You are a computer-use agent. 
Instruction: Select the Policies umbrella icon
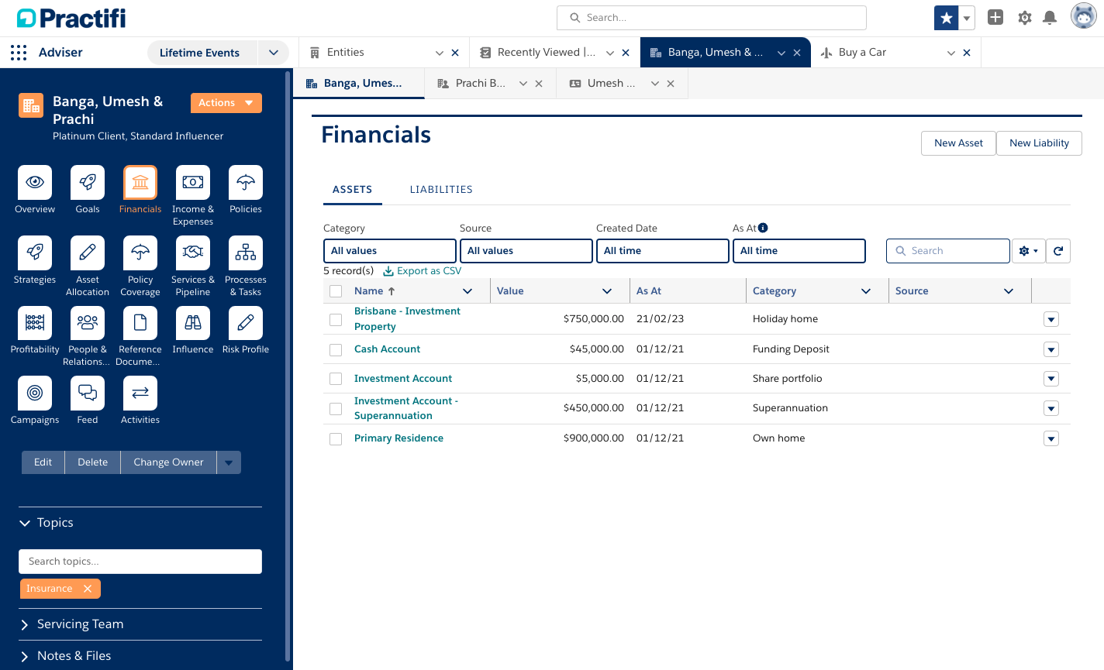click(x=246, y=183)
